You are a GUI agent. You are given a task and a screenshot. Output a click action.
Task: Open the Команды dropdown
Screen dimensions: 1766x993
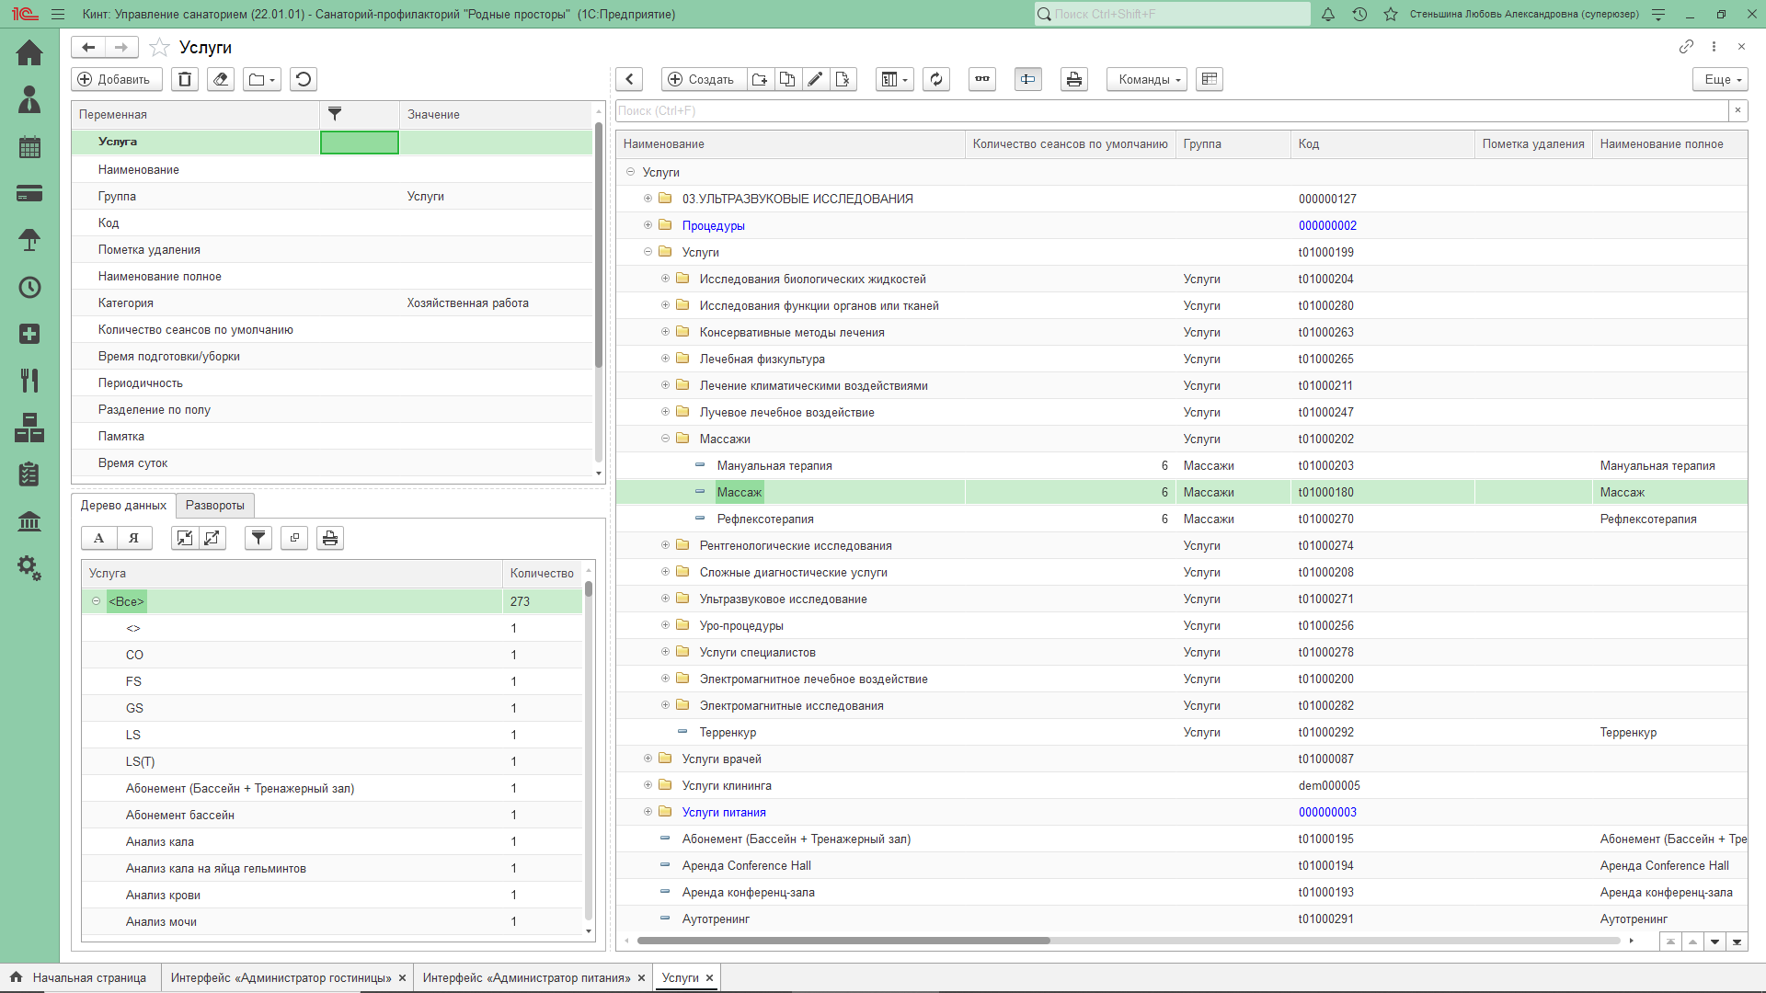[x=1147, y=80]
